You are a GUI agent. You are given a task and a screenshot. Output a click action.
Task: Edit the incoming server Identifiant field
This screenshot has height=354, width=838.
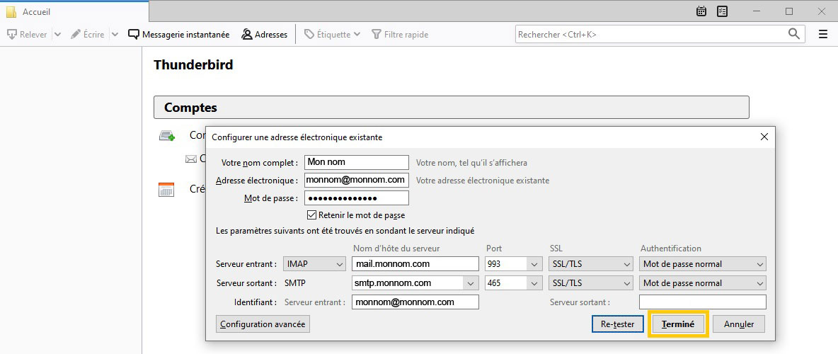415,302
